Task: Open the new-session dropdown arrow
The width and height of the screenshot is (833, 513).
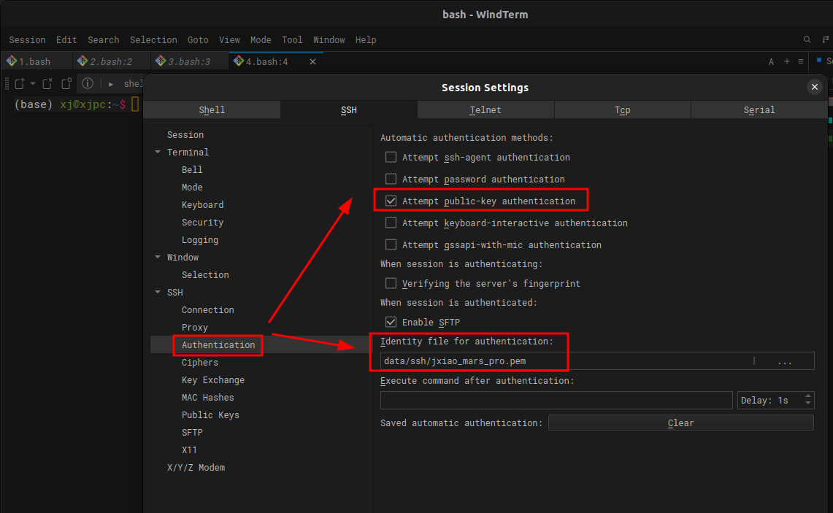Action: coord(32,83)
